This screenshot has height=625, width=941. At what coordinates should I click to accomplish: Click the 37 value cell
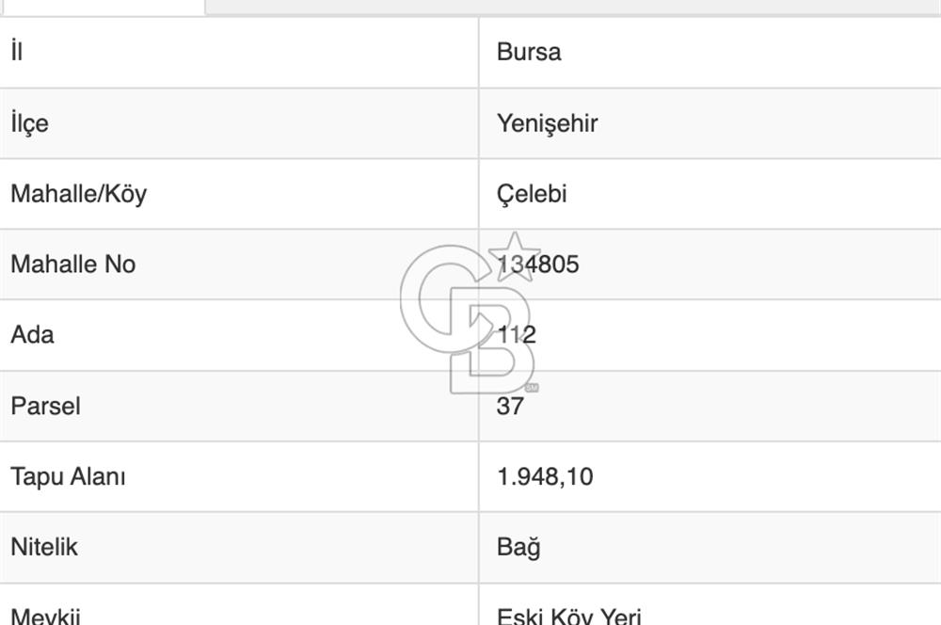click(x=509, y=406)
